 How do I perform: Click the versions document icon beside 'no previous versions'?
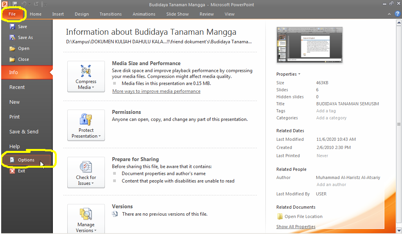[x=115, y=214]
